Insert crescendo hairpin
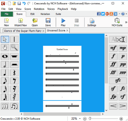The height and width of the screenshot is (121, 128). click(x=113, y=106)
